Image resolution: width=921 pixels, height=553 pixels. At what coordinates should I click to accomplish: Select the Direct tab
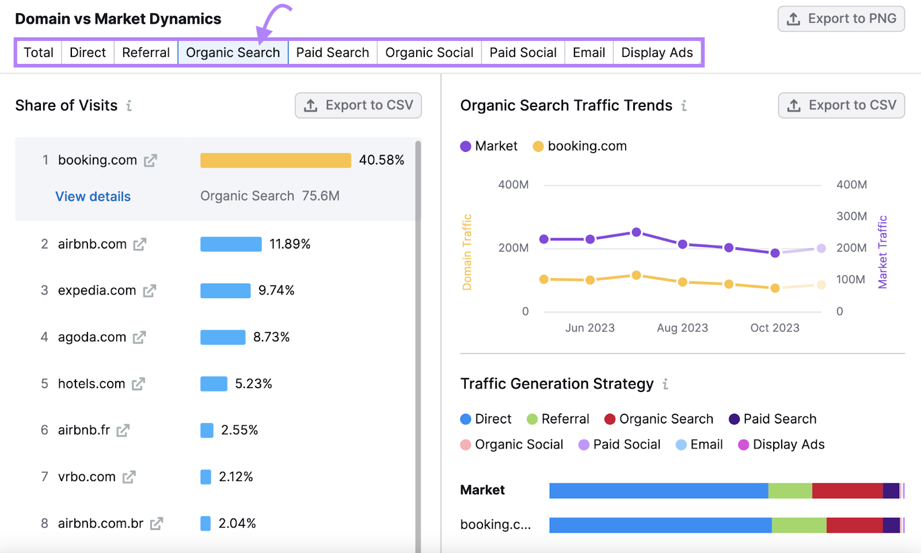[87, 52]
